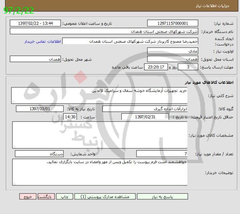Viewport: 240px width, 214px height.
Task: Click the quantity field showing 7
Action: 162,154
